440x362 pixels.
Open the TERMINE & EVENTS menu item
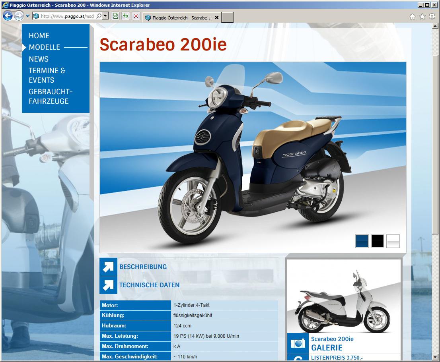click(x=47, y=75)
